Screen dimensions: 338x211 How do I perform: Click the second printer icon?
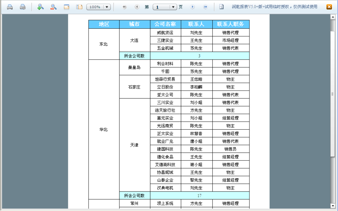coord(23,7)
